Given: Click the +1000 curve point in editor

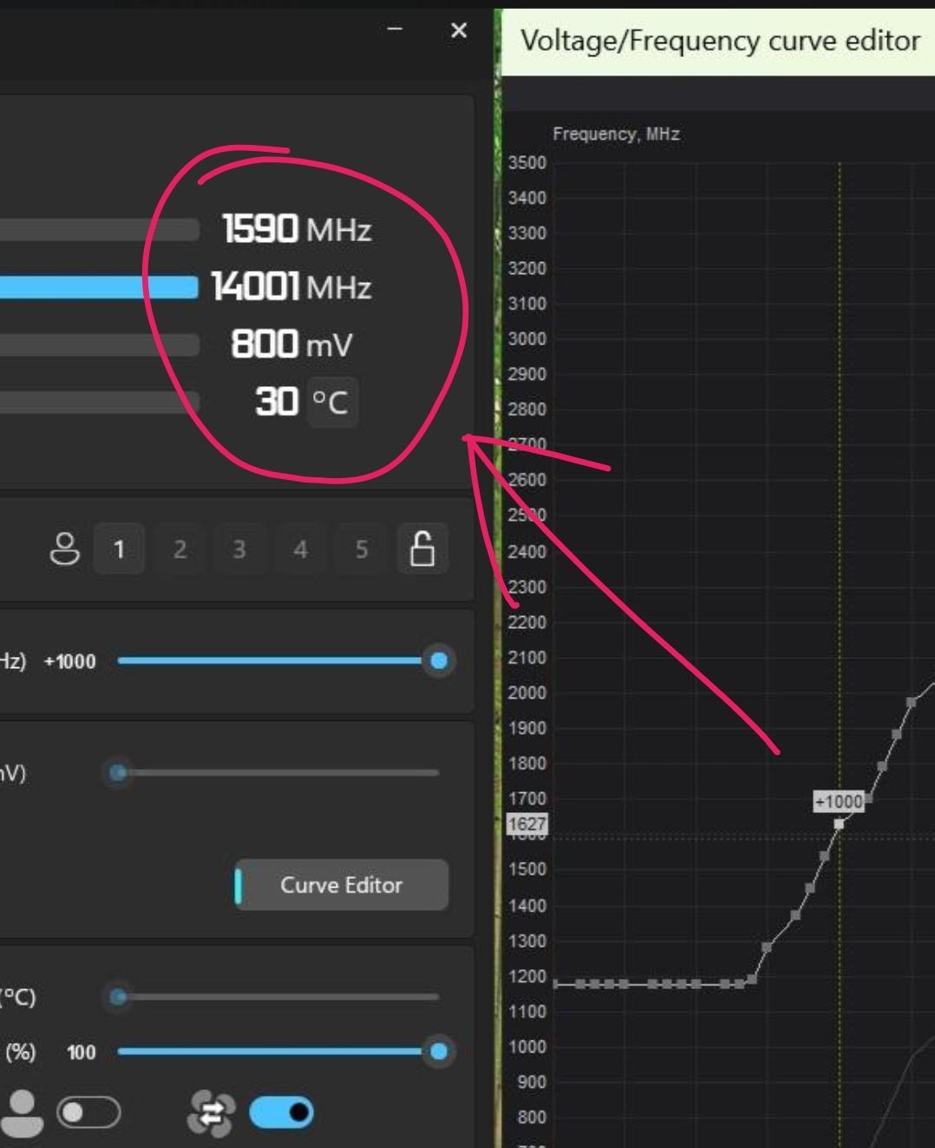Looking at the screenshot, I should (839, 823).
